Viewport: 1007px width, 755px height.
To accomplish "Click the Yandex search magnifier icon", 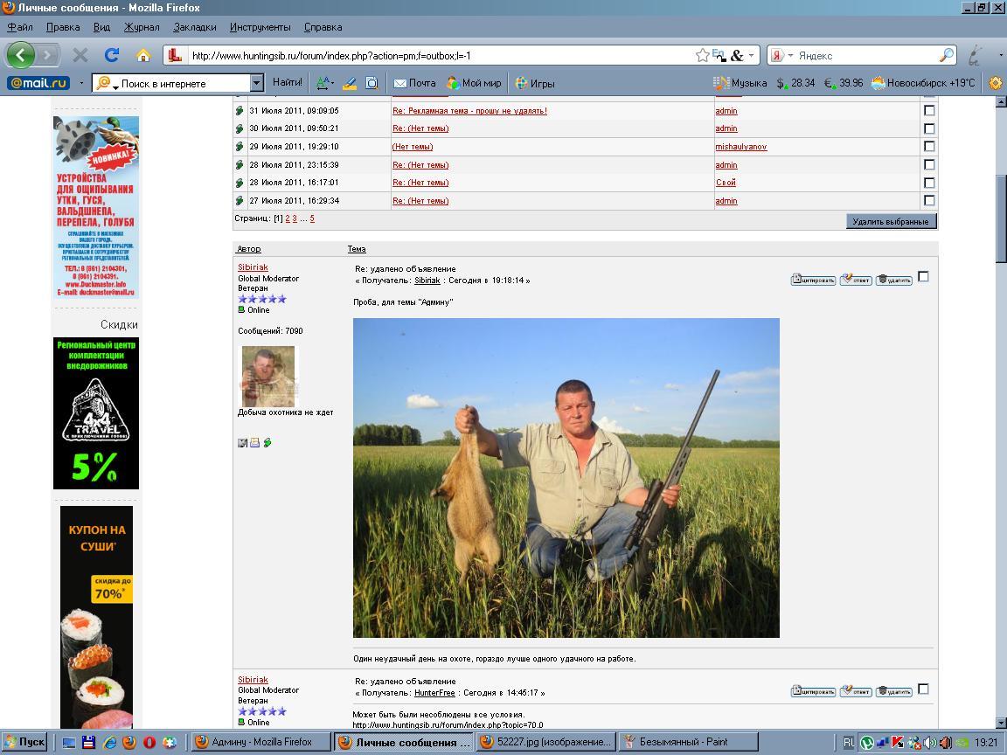I will pyautogui.click(x=946, y=55).
